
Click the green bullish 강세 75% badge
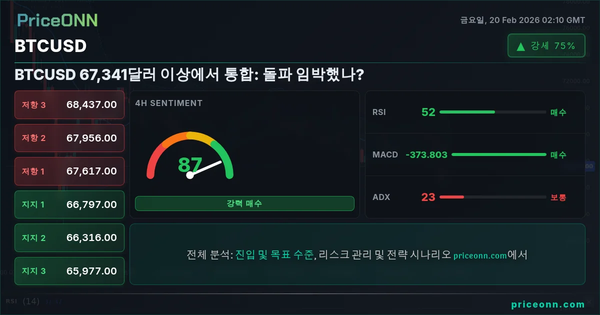coord(546,45)
